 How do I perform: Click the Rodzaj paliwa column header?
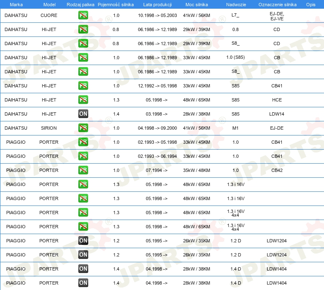pyautogui.click(x=80, y=4)
